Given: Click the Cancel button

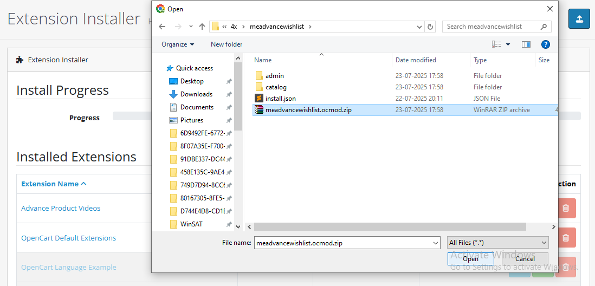Looking at the screenshot, I should [x=525, y=259].
